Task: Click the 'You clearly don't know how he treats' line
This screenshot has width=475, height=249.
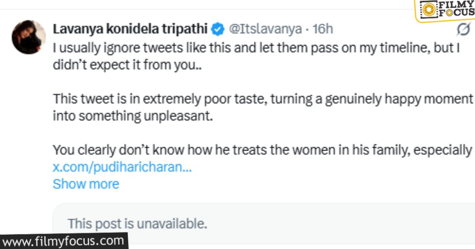Action: [262, 150]
